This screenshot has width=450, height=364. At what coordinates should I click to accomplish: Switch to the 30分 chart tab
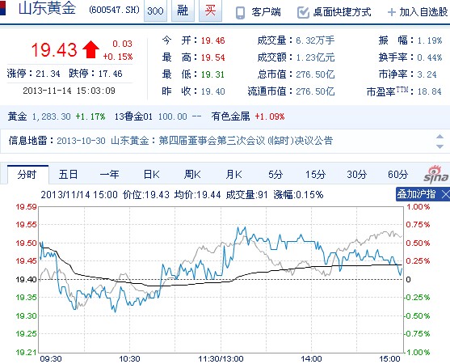(x=357, y=175)
